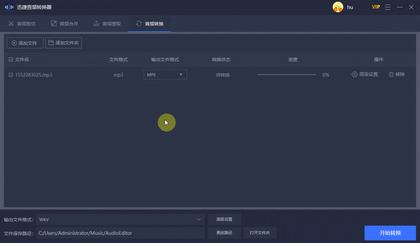
Task: Switch to the 音频提取 tab
Action: pos(107,24)
